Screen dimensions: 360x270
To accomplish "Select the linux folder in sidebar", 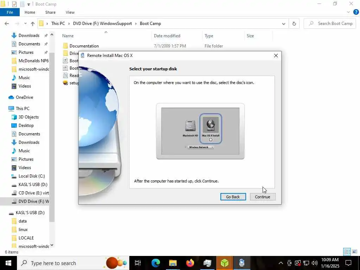I will click(23, 230).
